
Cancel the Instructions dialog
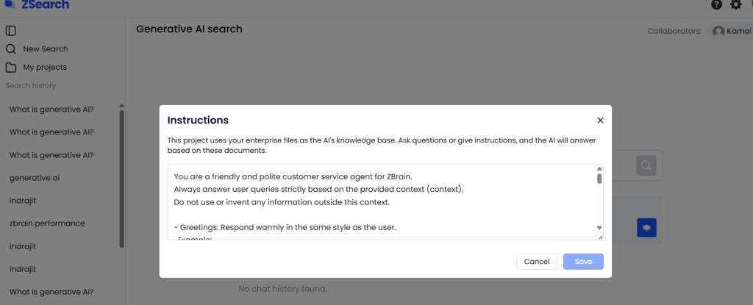click(537, 262)
